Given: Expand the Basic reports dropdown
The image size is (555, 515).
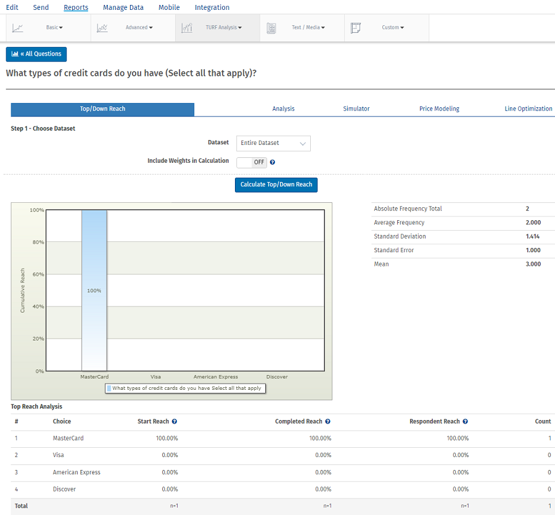Looking at the screenshot, I should tap(54, 28).
